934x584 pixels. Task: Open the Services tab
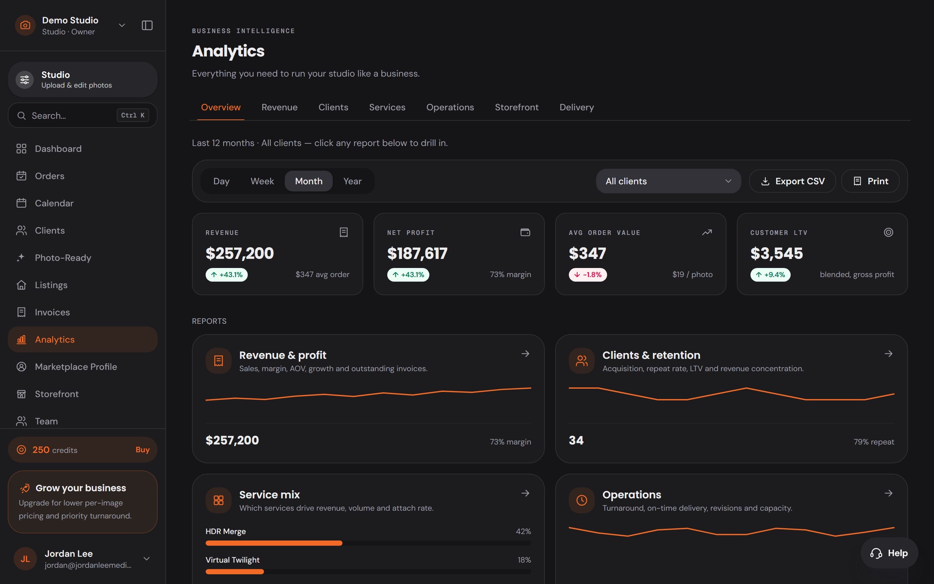tap(387, 107)
